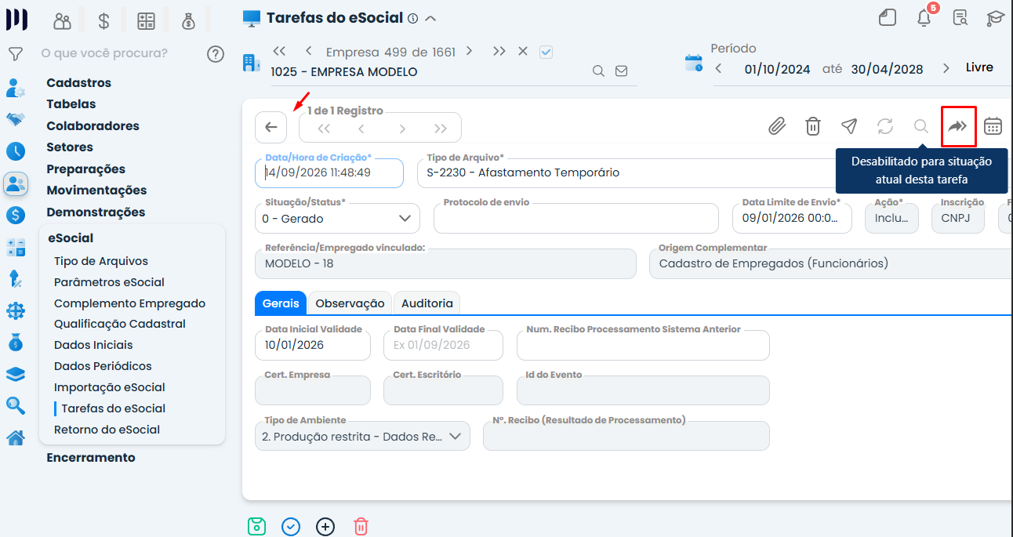Add new record with plus circle icon
The width and height of the screenshot is (1013, 537).
click(x=325, y=526)
